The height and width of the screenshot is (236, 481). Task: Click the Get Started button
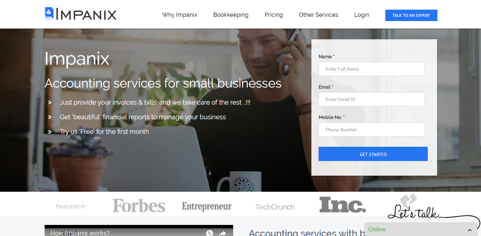pos(373,154)
